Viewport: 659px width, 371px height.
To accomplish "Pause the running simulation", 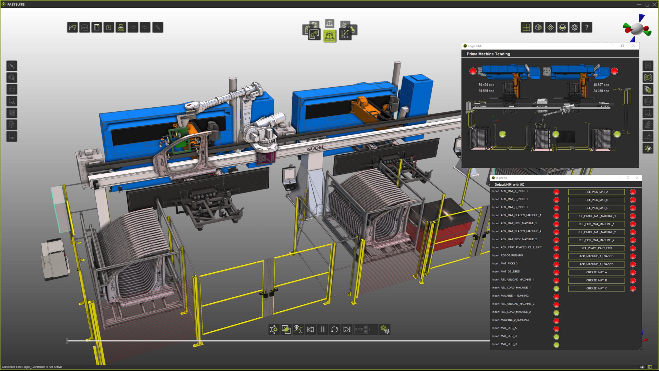I will [x=323, y=329].
